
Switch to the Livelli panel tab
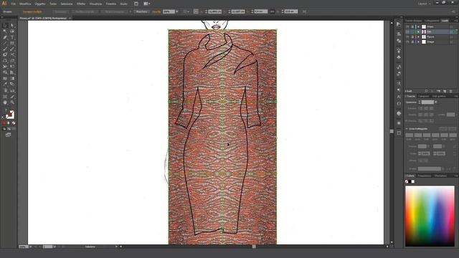(445, 21)
